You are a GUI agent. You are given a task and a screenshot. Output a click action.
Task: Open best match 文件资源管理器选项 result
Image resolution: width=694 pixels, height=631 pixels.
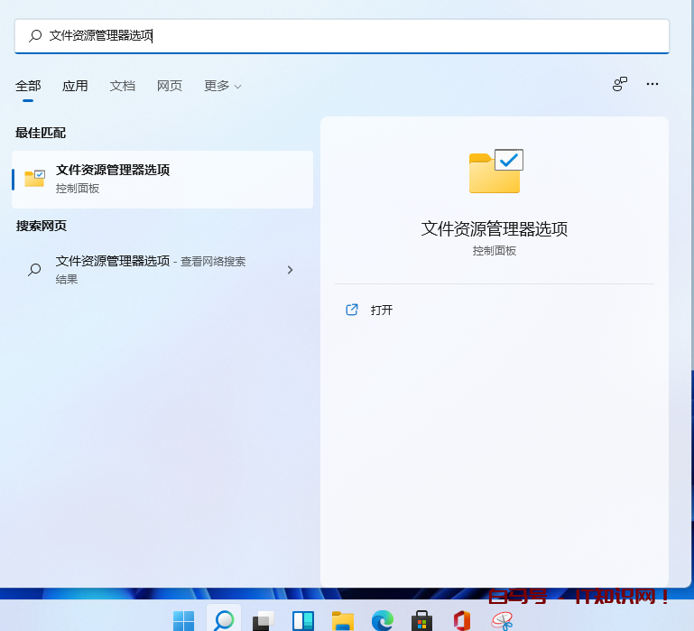pos(162,179)
